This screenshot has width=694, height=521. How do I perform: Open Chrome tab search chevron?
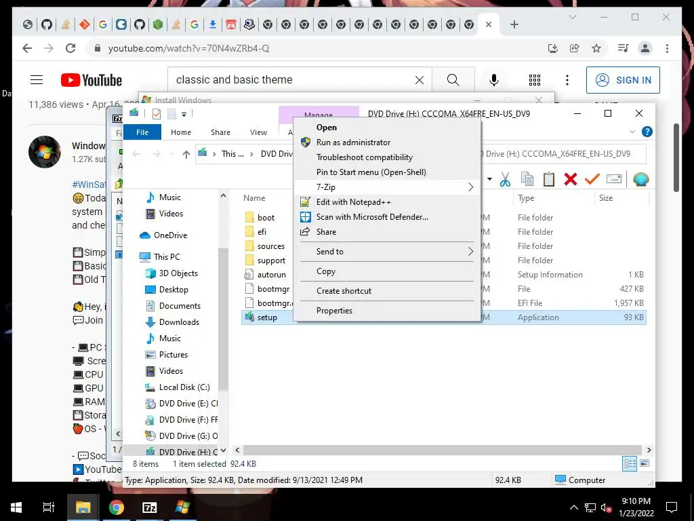point(572,17)
